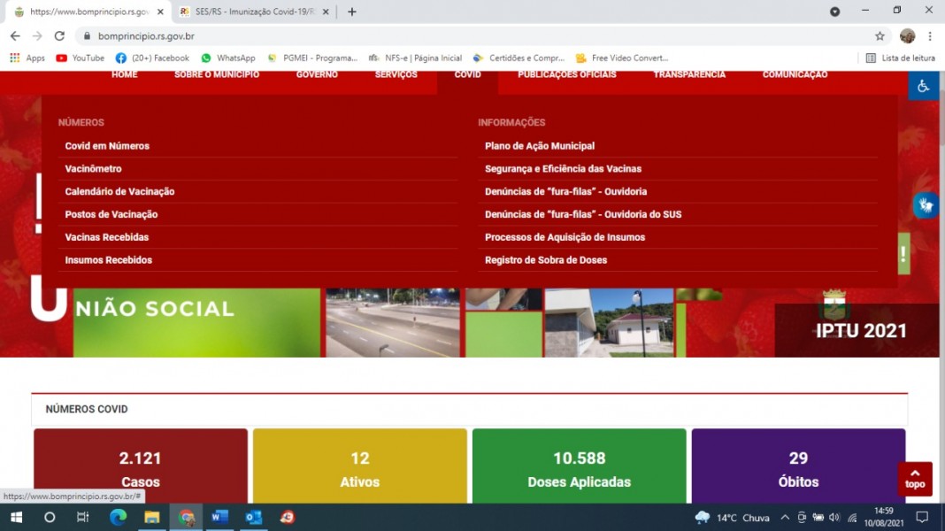
Task: Click the Outlook taskbar icon
Action: tap(253, 517)
